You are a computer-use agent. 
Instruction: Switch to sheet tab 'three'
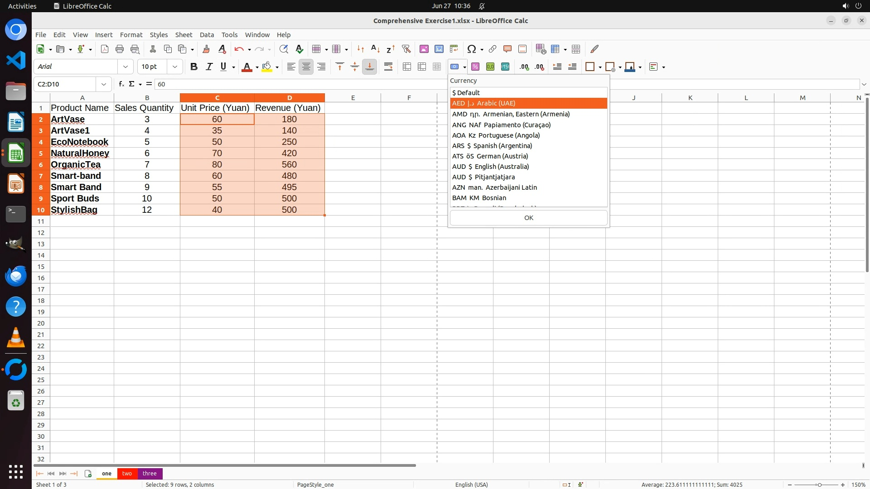(x=150, y=474)
